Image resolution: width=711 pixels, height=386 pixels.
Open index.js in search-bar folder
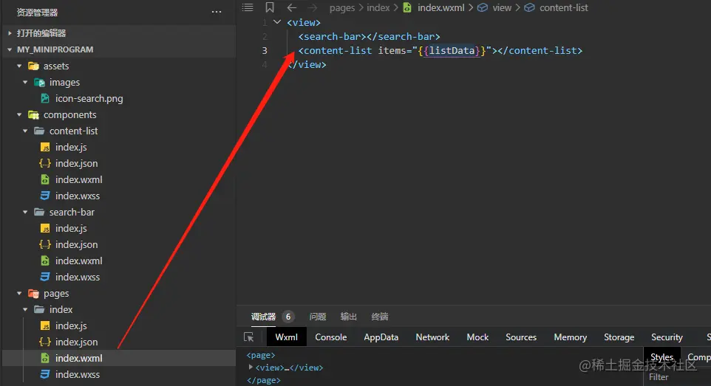pos(71,228)
